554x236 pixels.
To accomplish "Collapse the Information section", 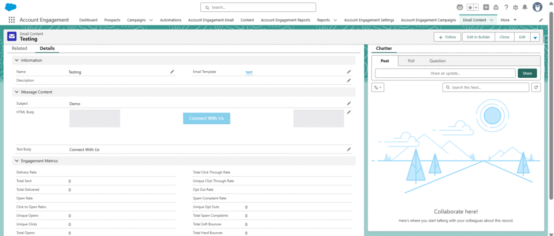I will pyautogui.click(x=17, y=60).
